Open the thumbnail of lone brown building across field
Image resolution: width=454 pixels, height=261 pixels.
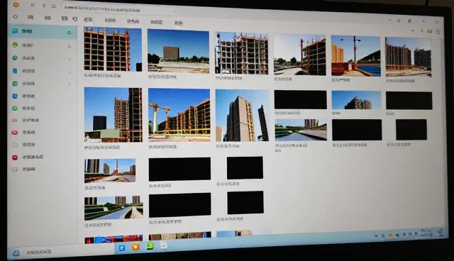point(178,51)
